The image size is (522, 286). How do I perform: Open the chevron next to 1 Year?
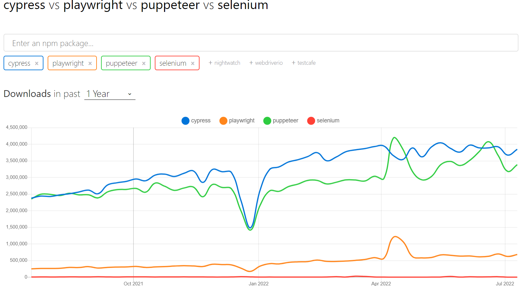point(130,94)
